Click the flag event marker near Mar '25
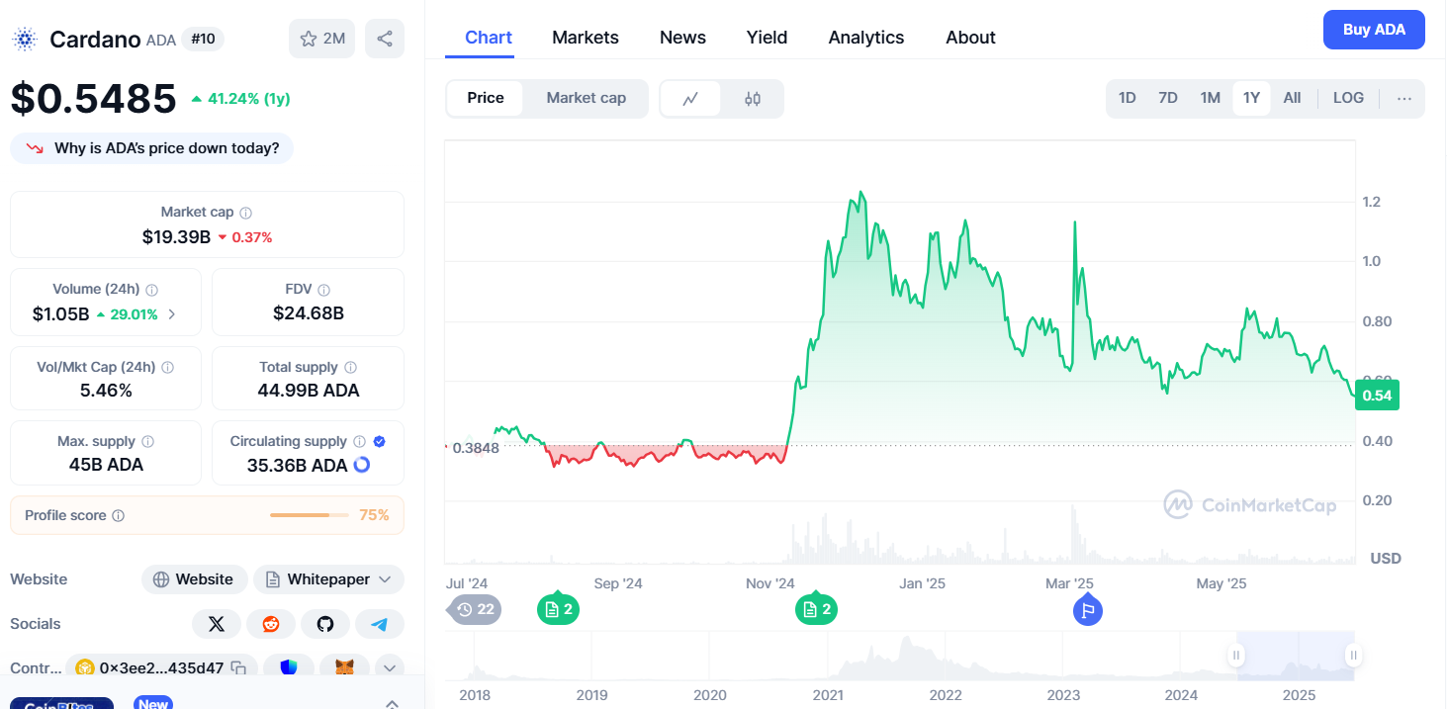The width and height of the screenshot is (1447, 709). 1088,611
